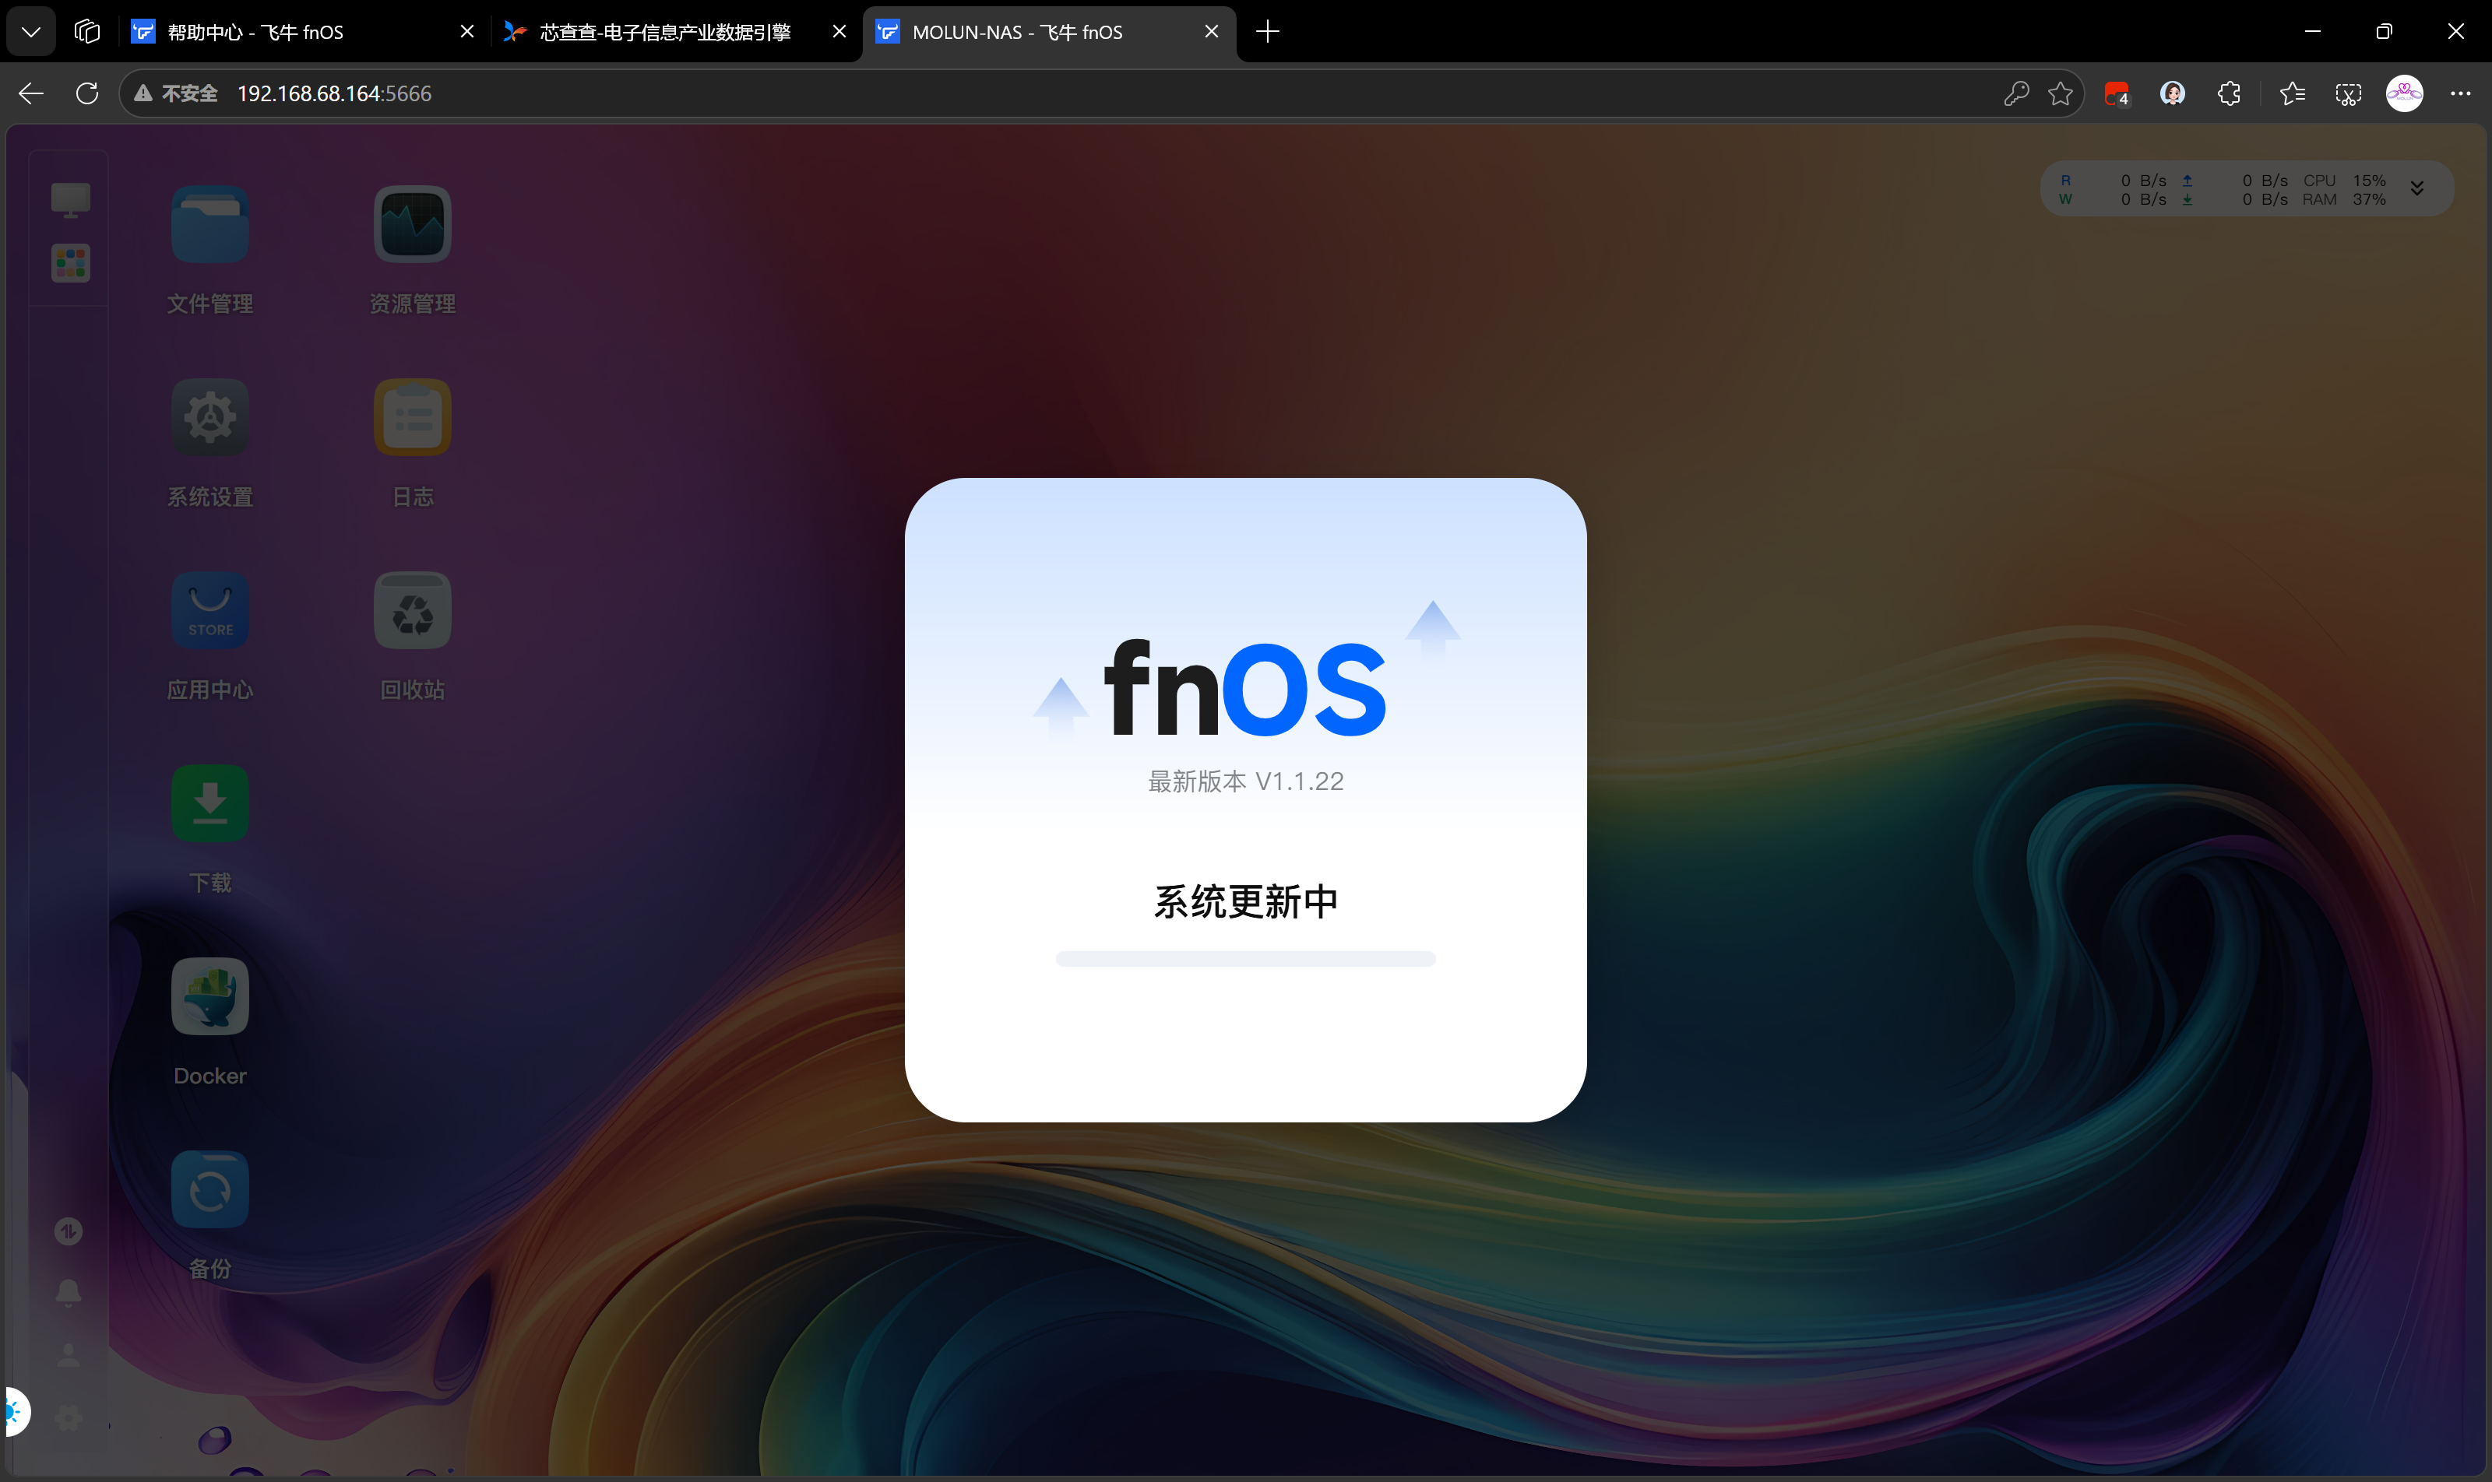Restore down the browser window
Viewport: 2492px width, 1482px height.
coord(2384,32)
